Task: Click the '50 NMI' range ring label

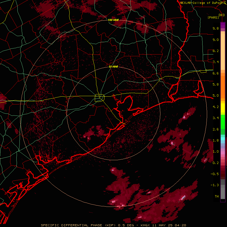Action: [113, 67]
